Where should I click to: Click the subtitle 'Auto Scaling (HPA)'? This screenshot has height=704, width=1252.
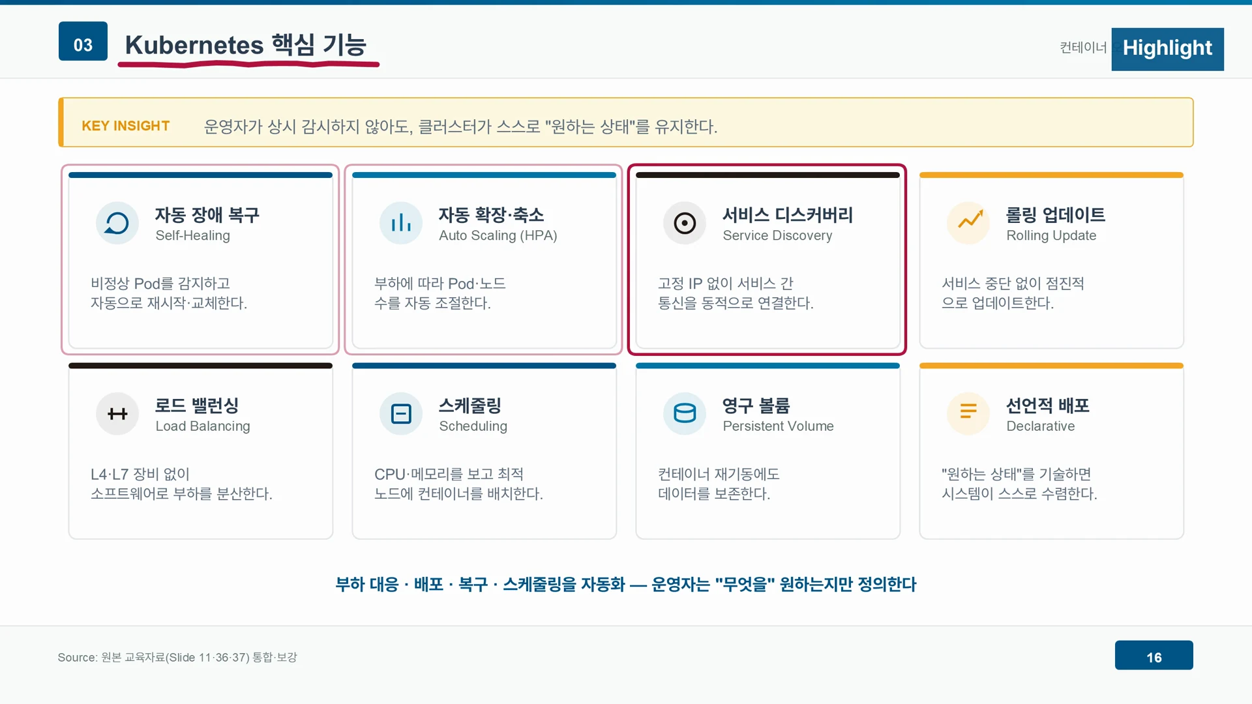click(x=498, y=235)
